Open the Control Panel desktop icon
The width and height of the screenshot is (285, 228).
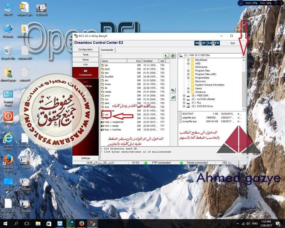pyautogui.click(x=8, y=99)
